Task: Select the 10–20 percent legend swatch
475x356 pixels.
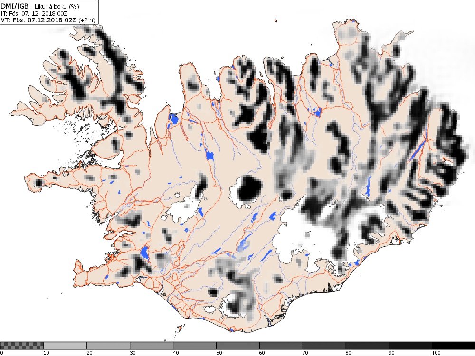Action: tap(65, 346)
